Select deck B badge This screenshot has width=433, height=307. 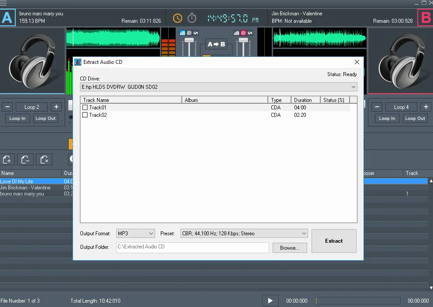tap(425, 17)
